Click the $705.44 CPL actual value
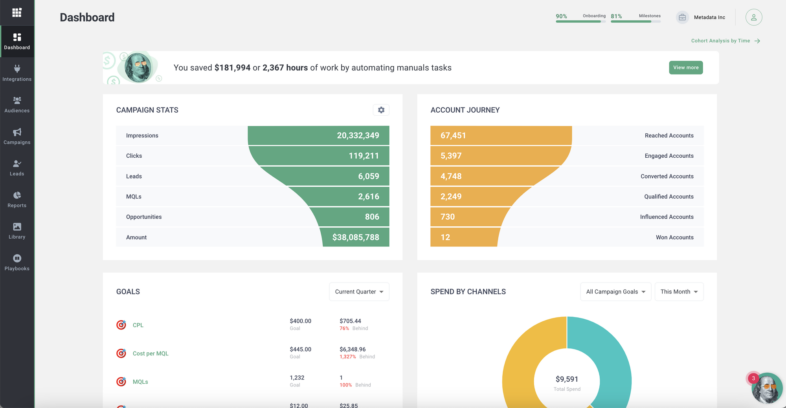786x408 pixels. click(x=350, y=321)
